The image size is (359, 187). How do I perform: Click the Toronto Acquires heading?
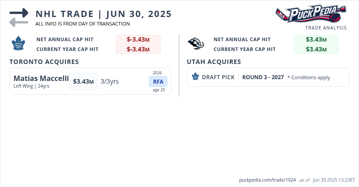click(x=44, y=62)
